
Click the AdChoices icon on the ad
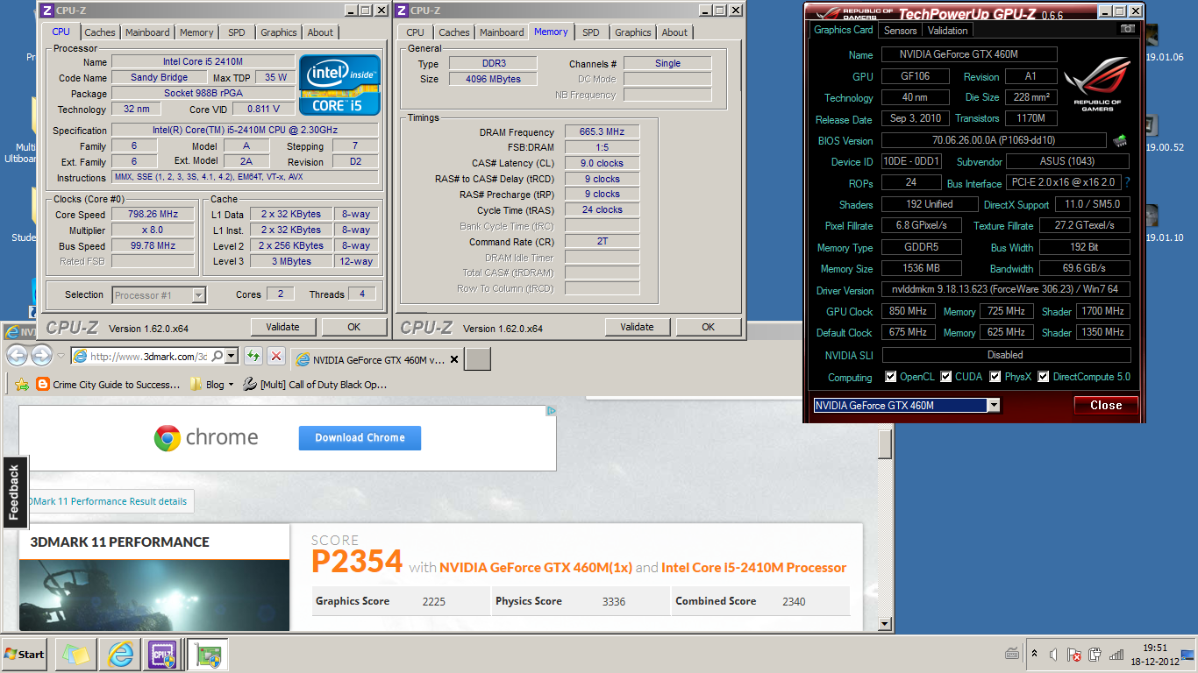pyautogui.click(x=552, y=410)
